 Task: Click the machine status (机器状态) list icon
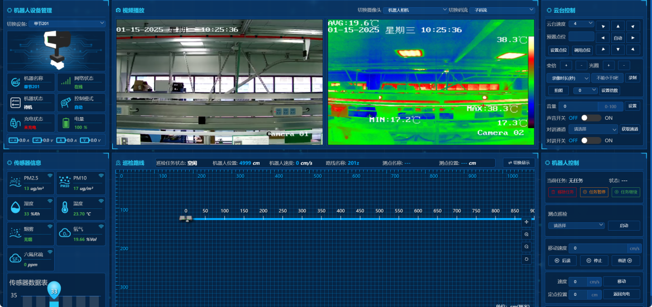(x=15, y=102)
